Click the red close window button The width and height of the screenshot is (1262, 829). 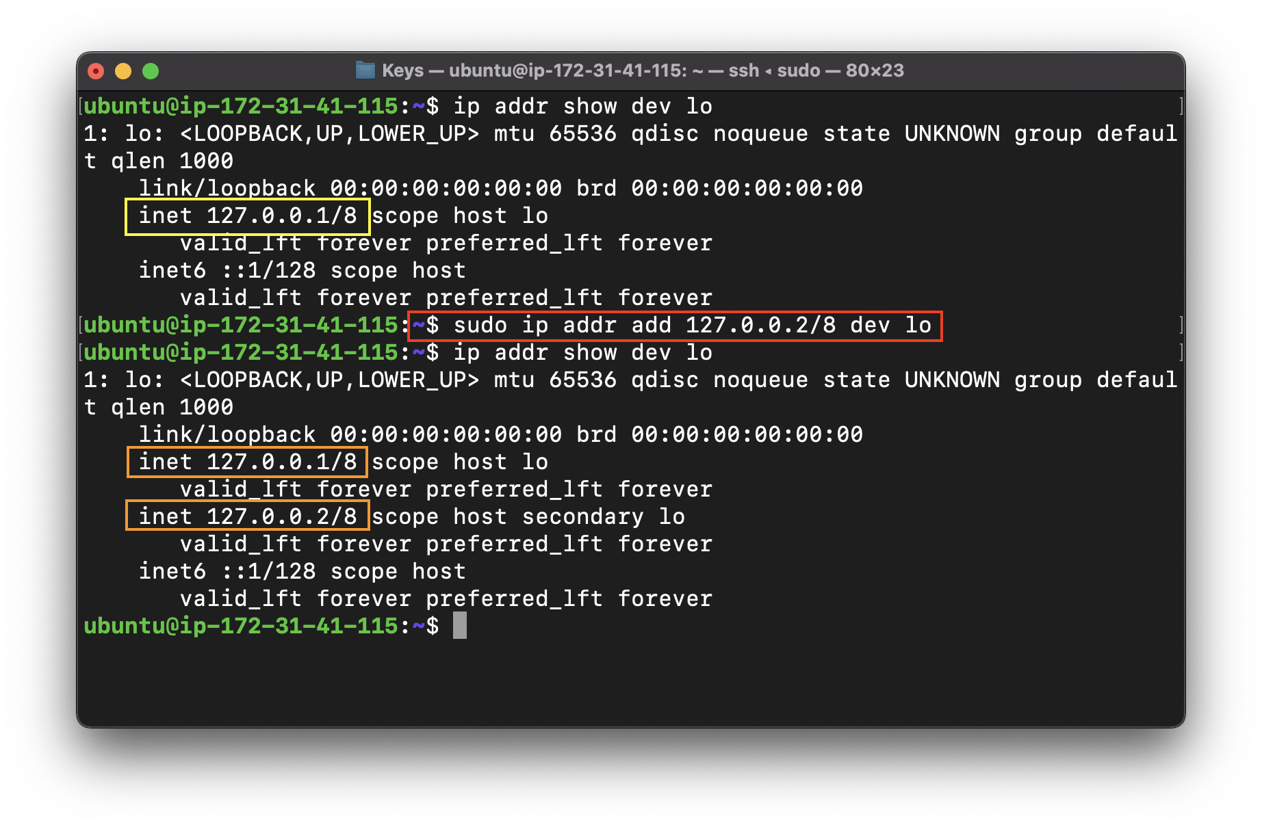point(96,71)
